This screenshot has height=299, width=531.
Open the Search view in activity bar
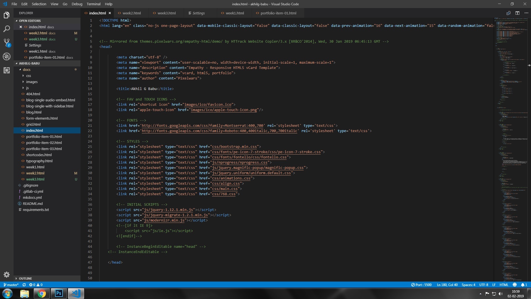point(7,29)
